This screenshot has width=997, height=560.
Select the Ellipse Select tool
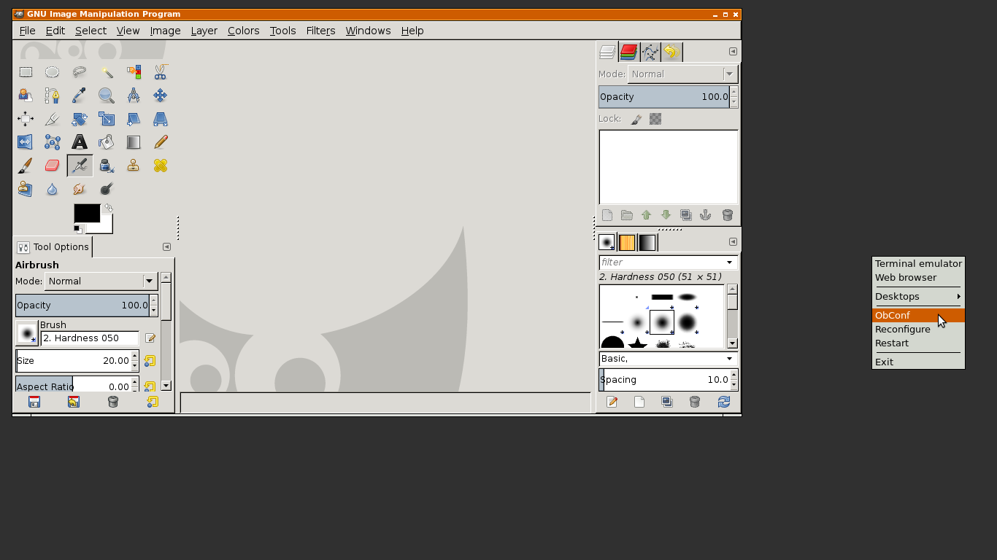click(x=52, y=71)
